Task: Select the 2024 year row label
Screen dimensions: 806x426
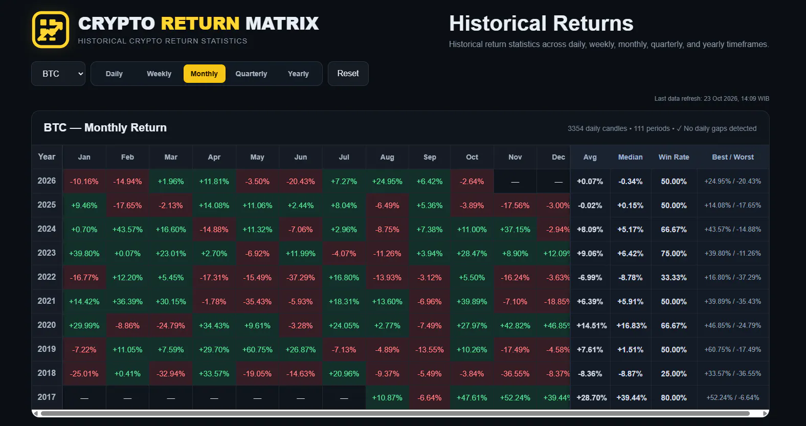Action: (x=47, y=229)
